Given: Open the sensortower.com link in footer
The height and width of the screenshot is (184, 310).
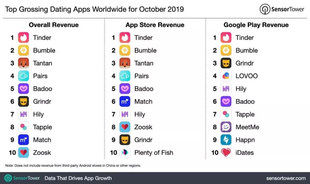Looking at the screenshot, I should coord(286,178).
